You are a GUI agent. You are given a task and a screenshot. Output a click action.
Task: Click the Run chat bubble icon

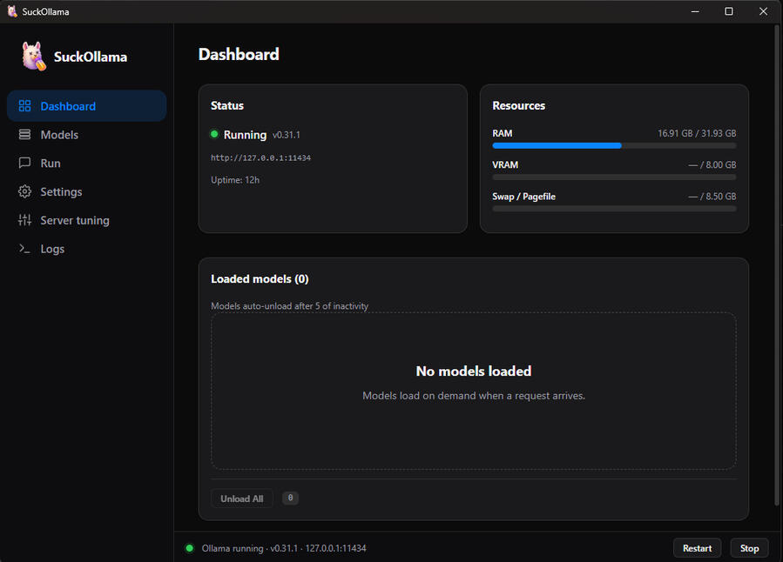click(x=24, y=163)
